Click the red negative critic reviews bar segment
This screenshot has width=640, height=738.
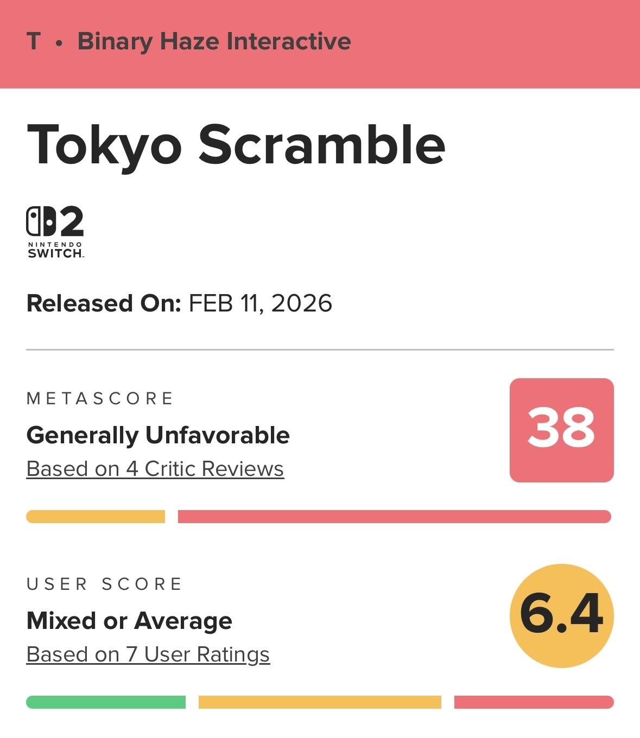coord(394,517)
